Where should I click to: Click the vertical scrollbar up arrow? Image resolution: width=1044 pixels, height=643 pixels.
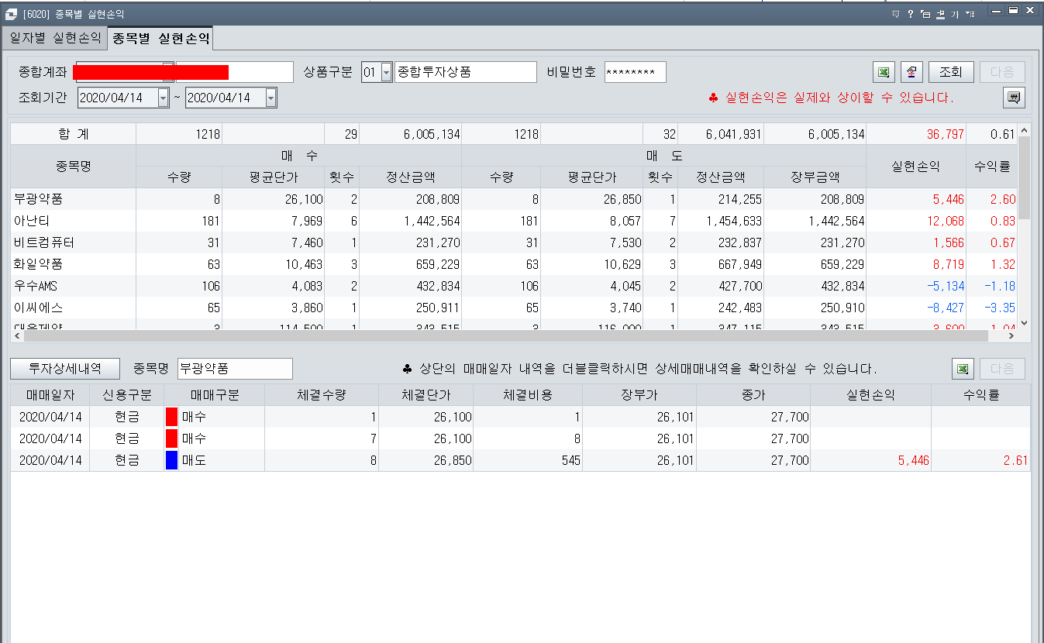[x=1024, y=132]
